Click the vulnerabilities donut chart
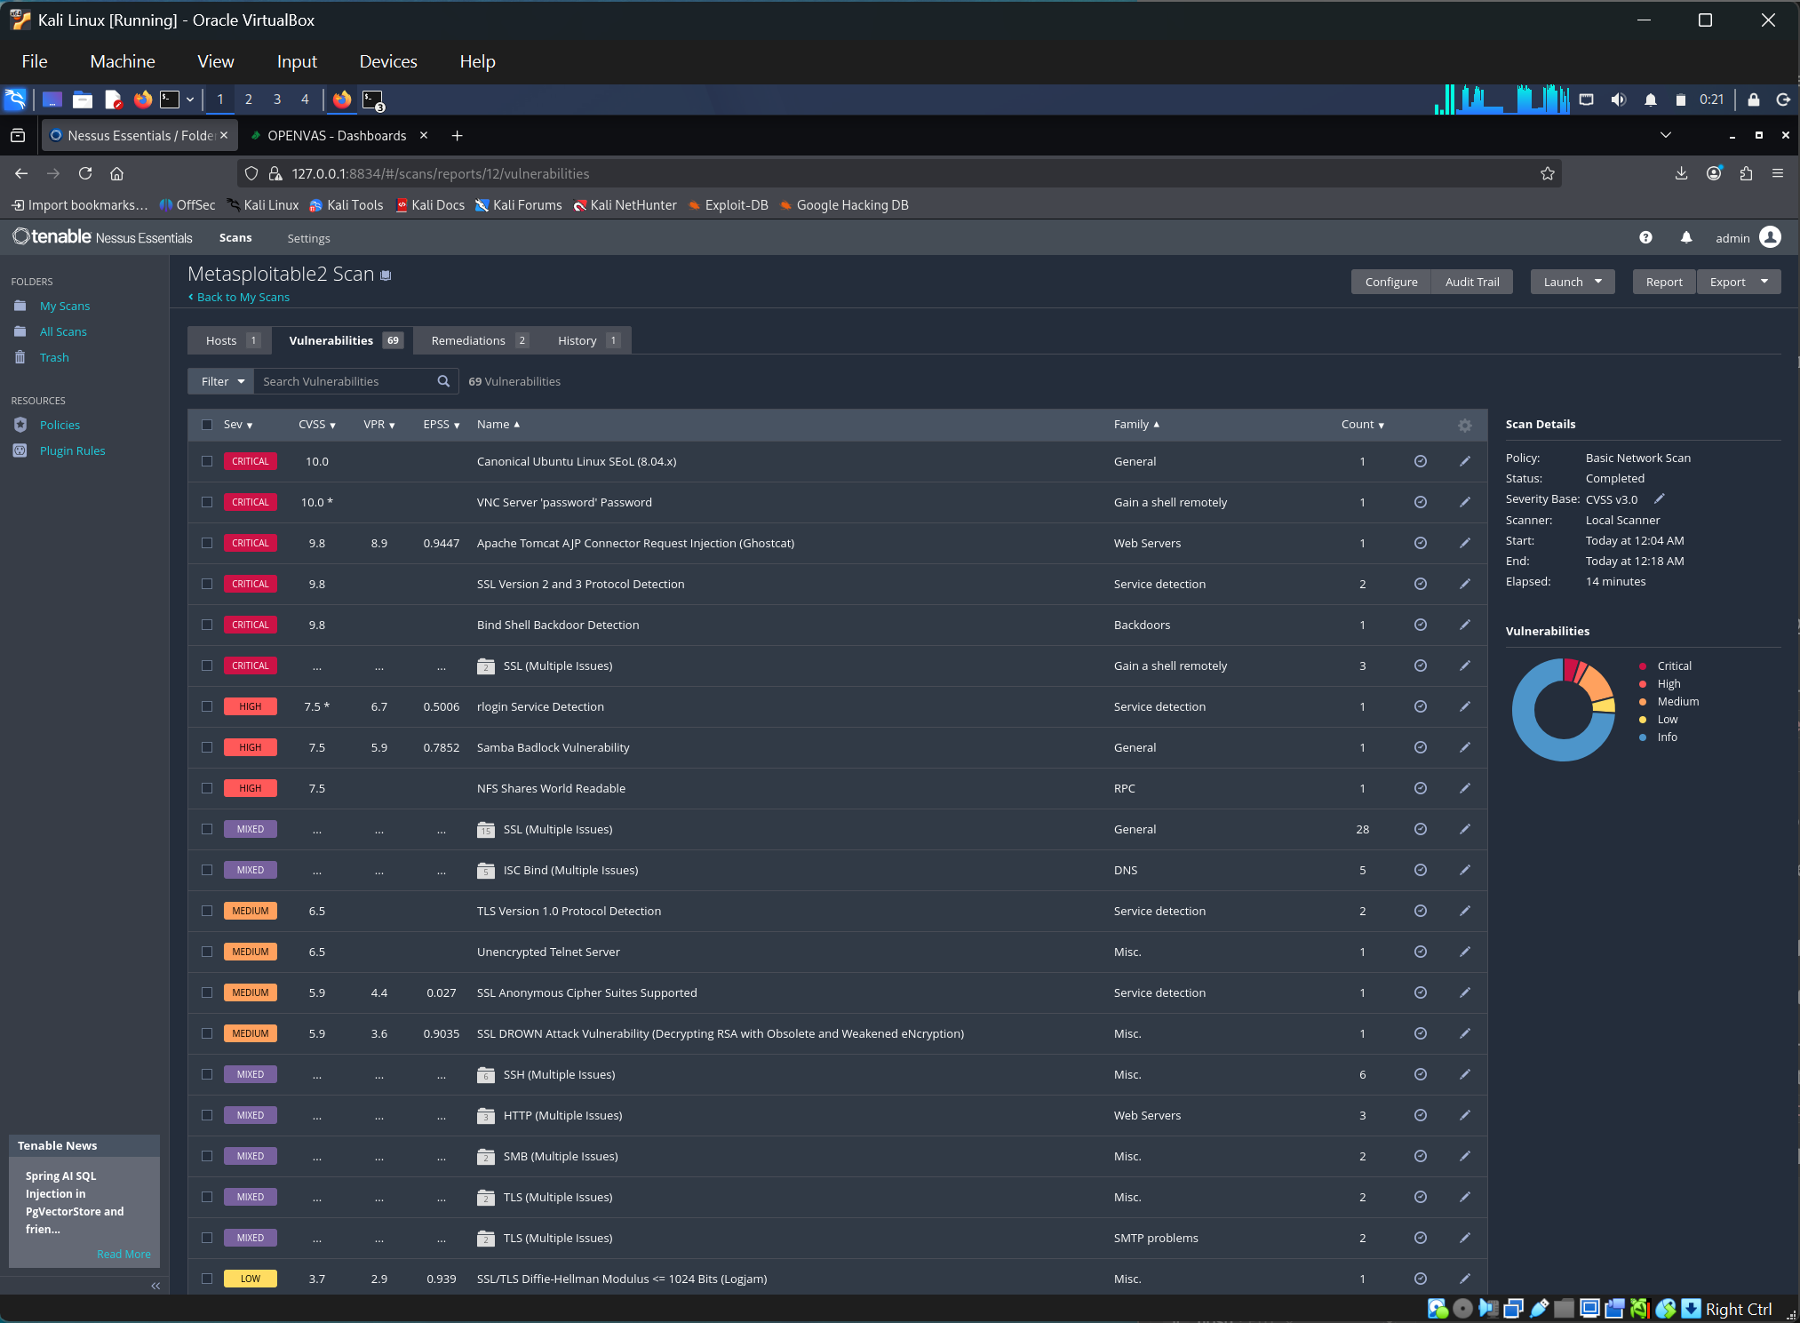This screenshot has width=1800, height=1323. pyautogui.click(x=1564, y=709)
